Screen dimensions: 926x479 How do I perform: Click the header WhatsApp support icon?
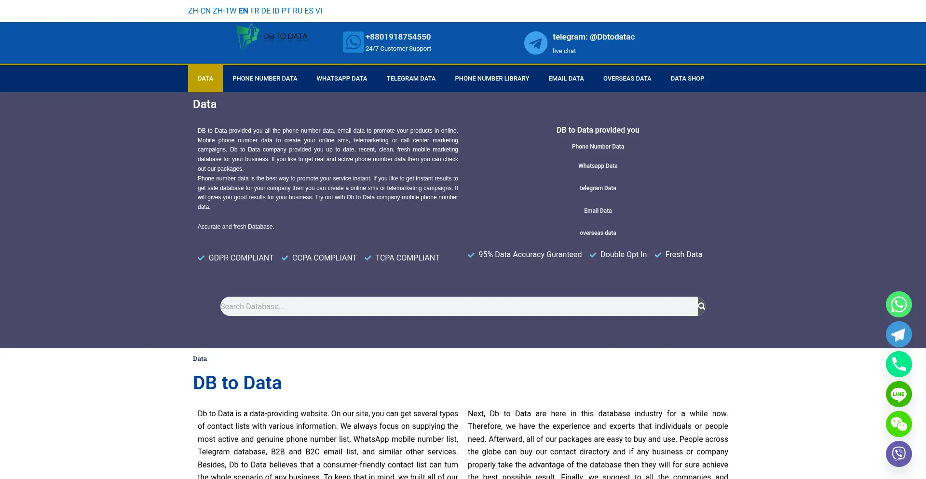[353, 42]
